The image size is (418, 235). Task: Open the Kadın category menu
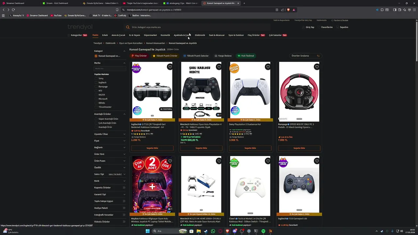(95, 35)
